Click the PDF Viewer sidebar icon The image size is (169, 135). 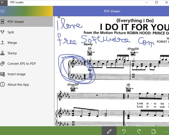coord(2,22)
